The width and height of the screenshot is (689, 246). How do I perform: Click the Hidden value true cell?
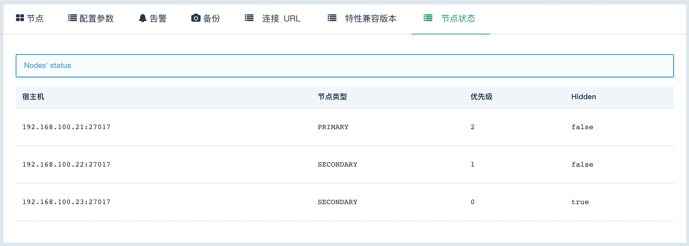point(580,202)
